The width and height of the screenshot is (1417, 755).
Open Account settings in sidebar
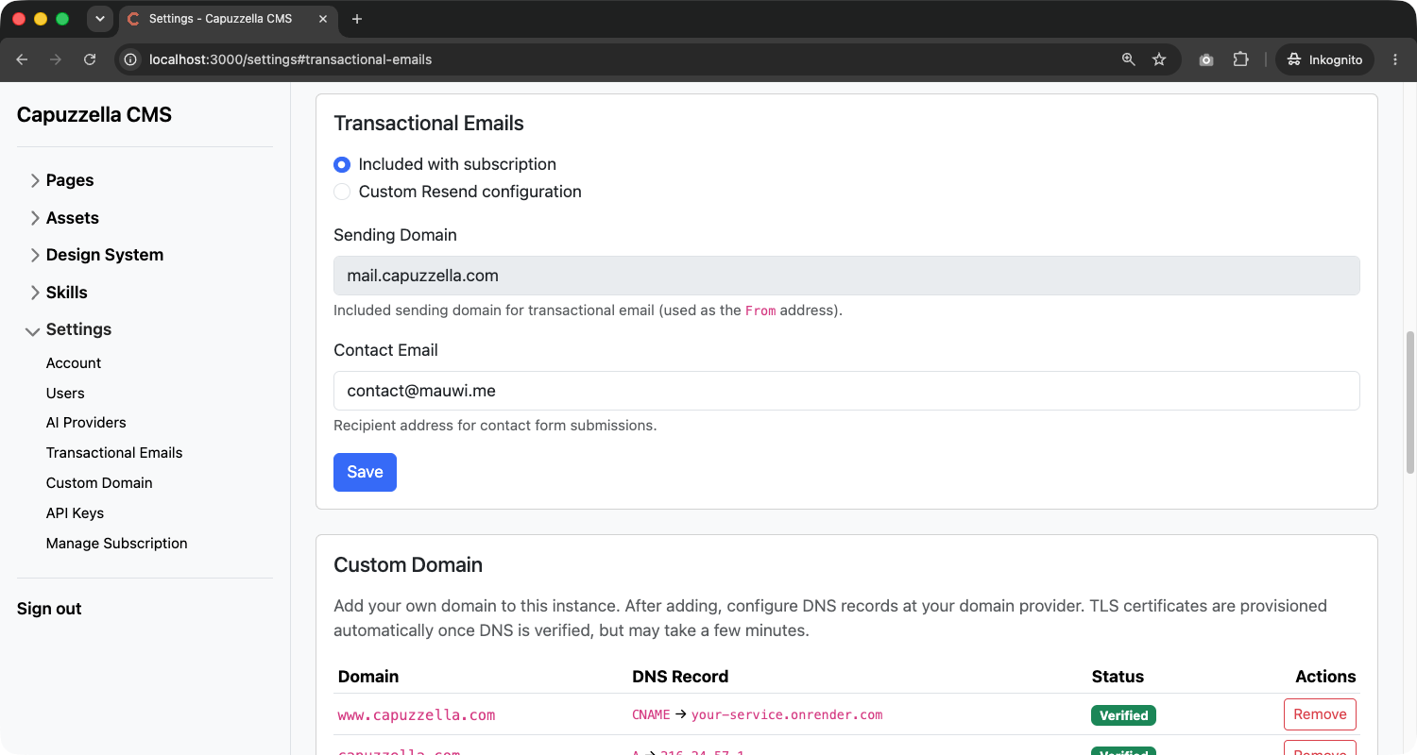point(74,363)
